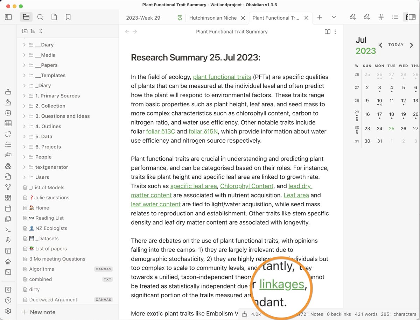Navigate back with the left arrow

(x=127, y=31)
